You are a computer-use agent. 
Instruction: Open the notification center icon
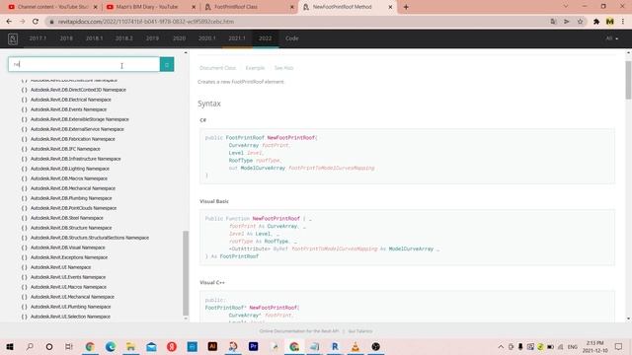619,346
